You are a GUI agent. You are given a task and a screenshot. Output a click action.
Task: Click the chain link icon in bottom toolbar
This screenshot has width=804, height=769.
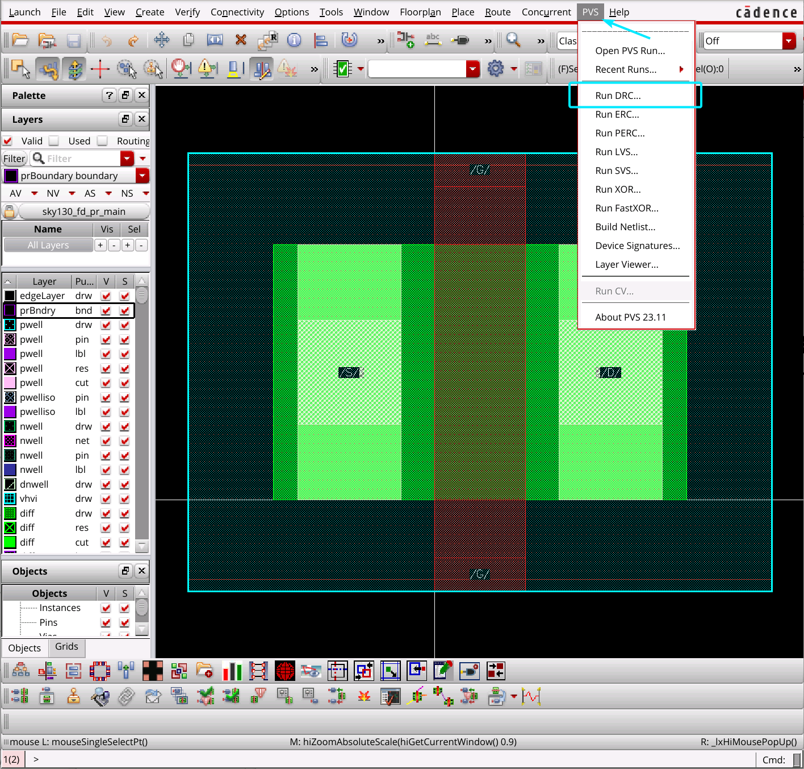point(127,696)
